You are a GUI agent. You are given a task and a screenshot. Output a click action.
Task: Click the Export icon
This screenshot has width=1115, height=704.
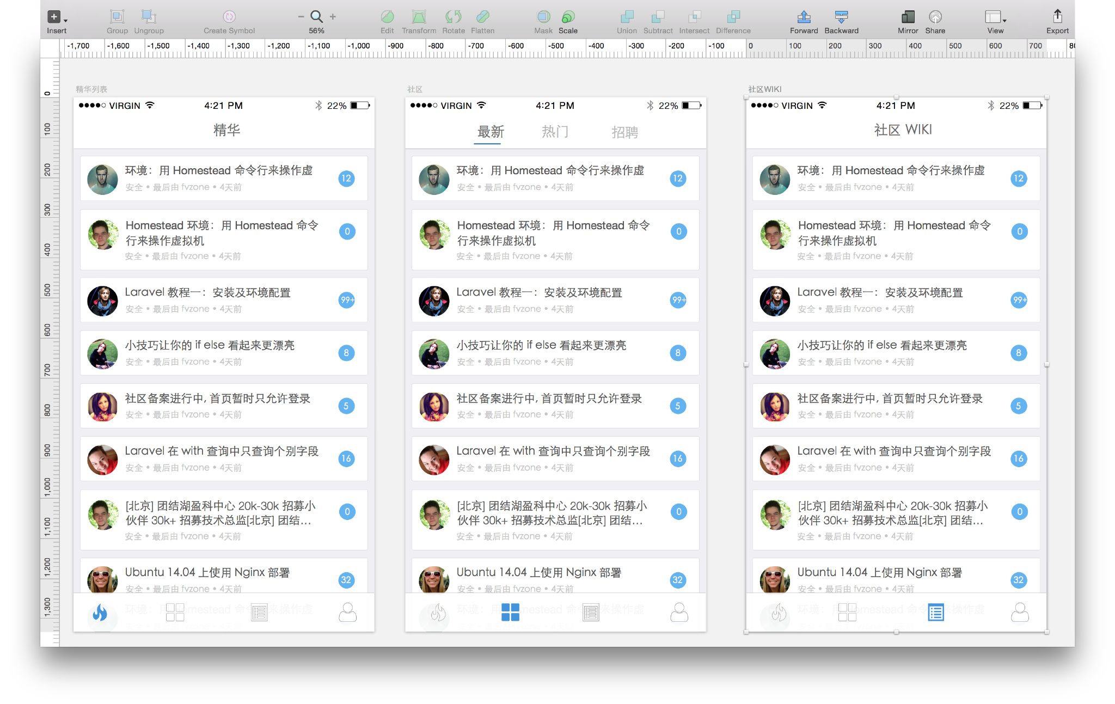pyautogui.click(x=1057, y=16)
